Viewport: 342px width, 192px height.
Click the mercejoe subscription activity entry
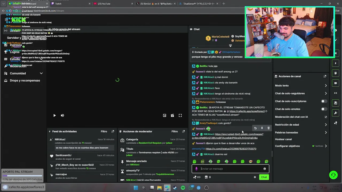(x=82, y=176)
